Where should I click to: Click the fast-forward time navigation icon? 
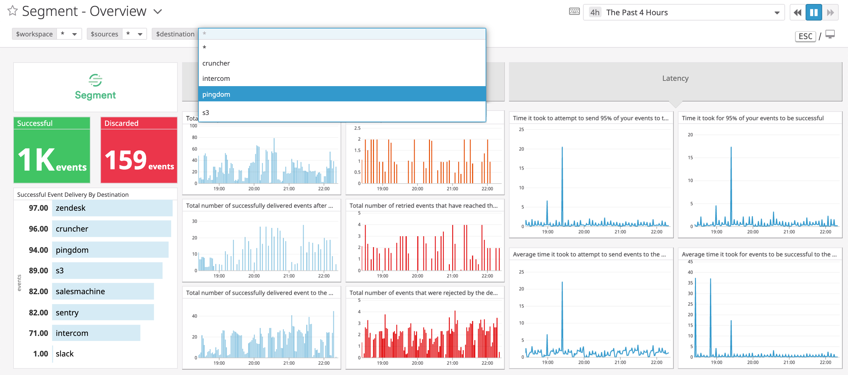[x=830, y=12]
